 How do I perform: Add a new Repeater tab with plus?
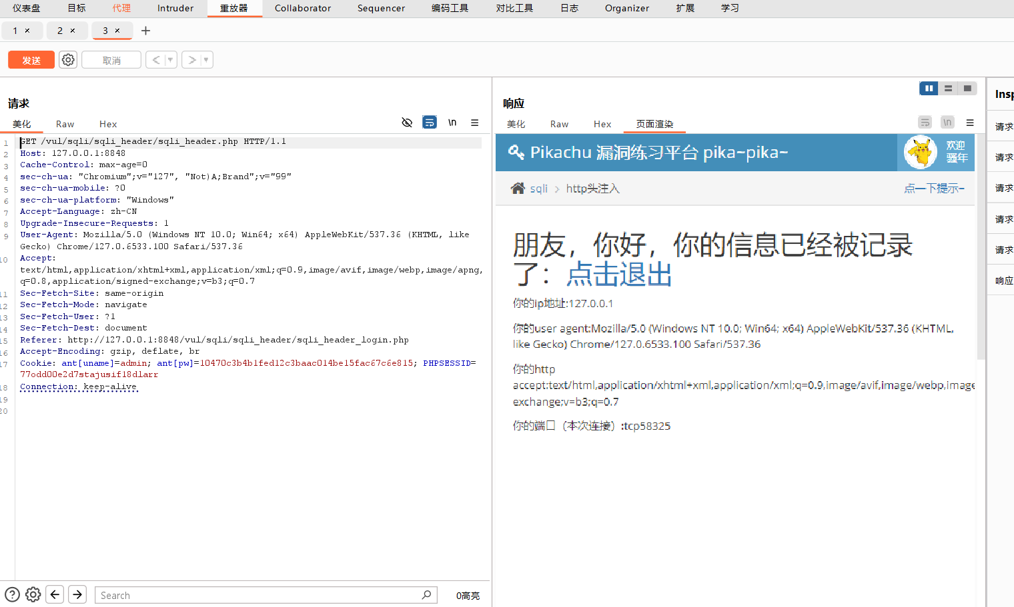[x=145, y=31]
